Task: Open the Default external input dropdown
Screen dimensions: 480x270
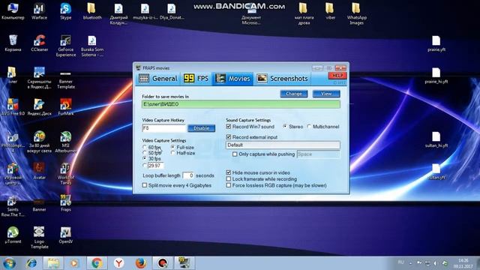Action: coord(283,145)
